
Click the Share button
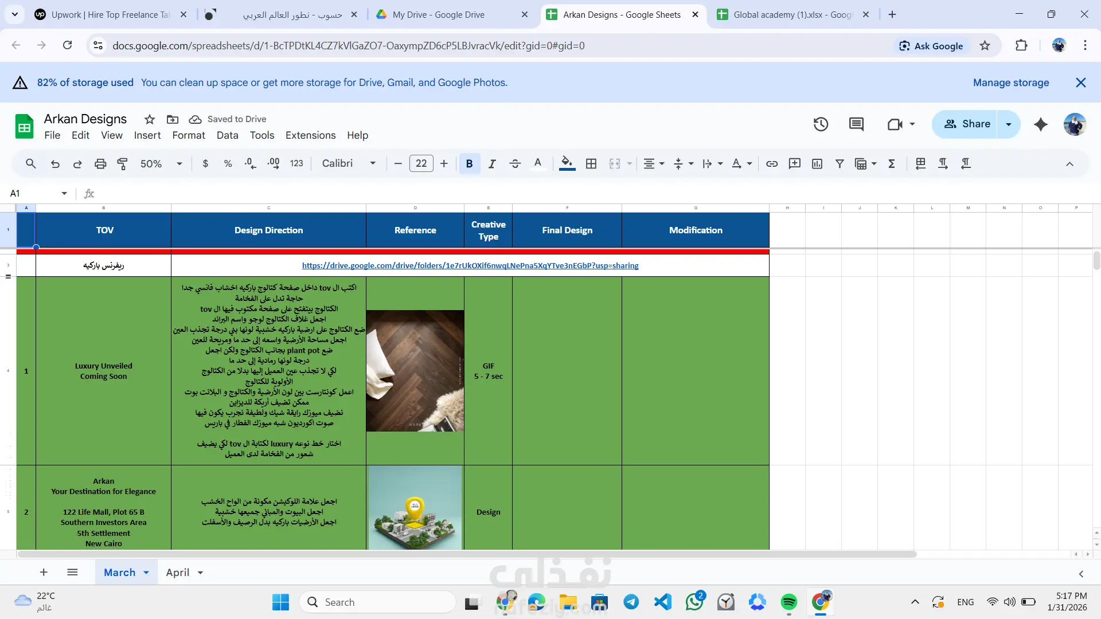967,124
